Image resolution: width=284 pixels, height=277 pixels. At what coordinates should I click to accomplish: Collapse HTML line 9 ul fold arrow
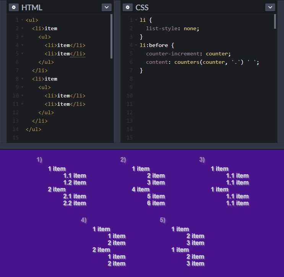pyautogui.click(x=22, y=87)
